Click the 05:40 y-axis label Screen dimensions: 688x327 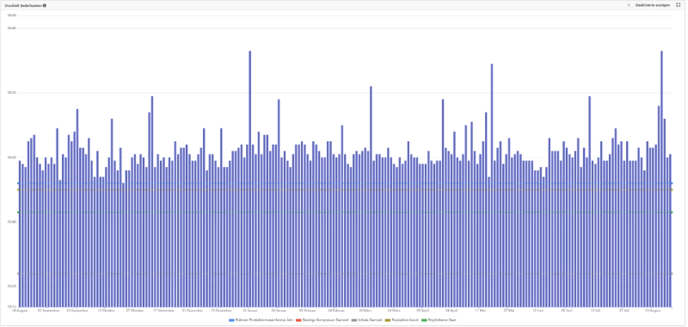click(x=12, y=222)
